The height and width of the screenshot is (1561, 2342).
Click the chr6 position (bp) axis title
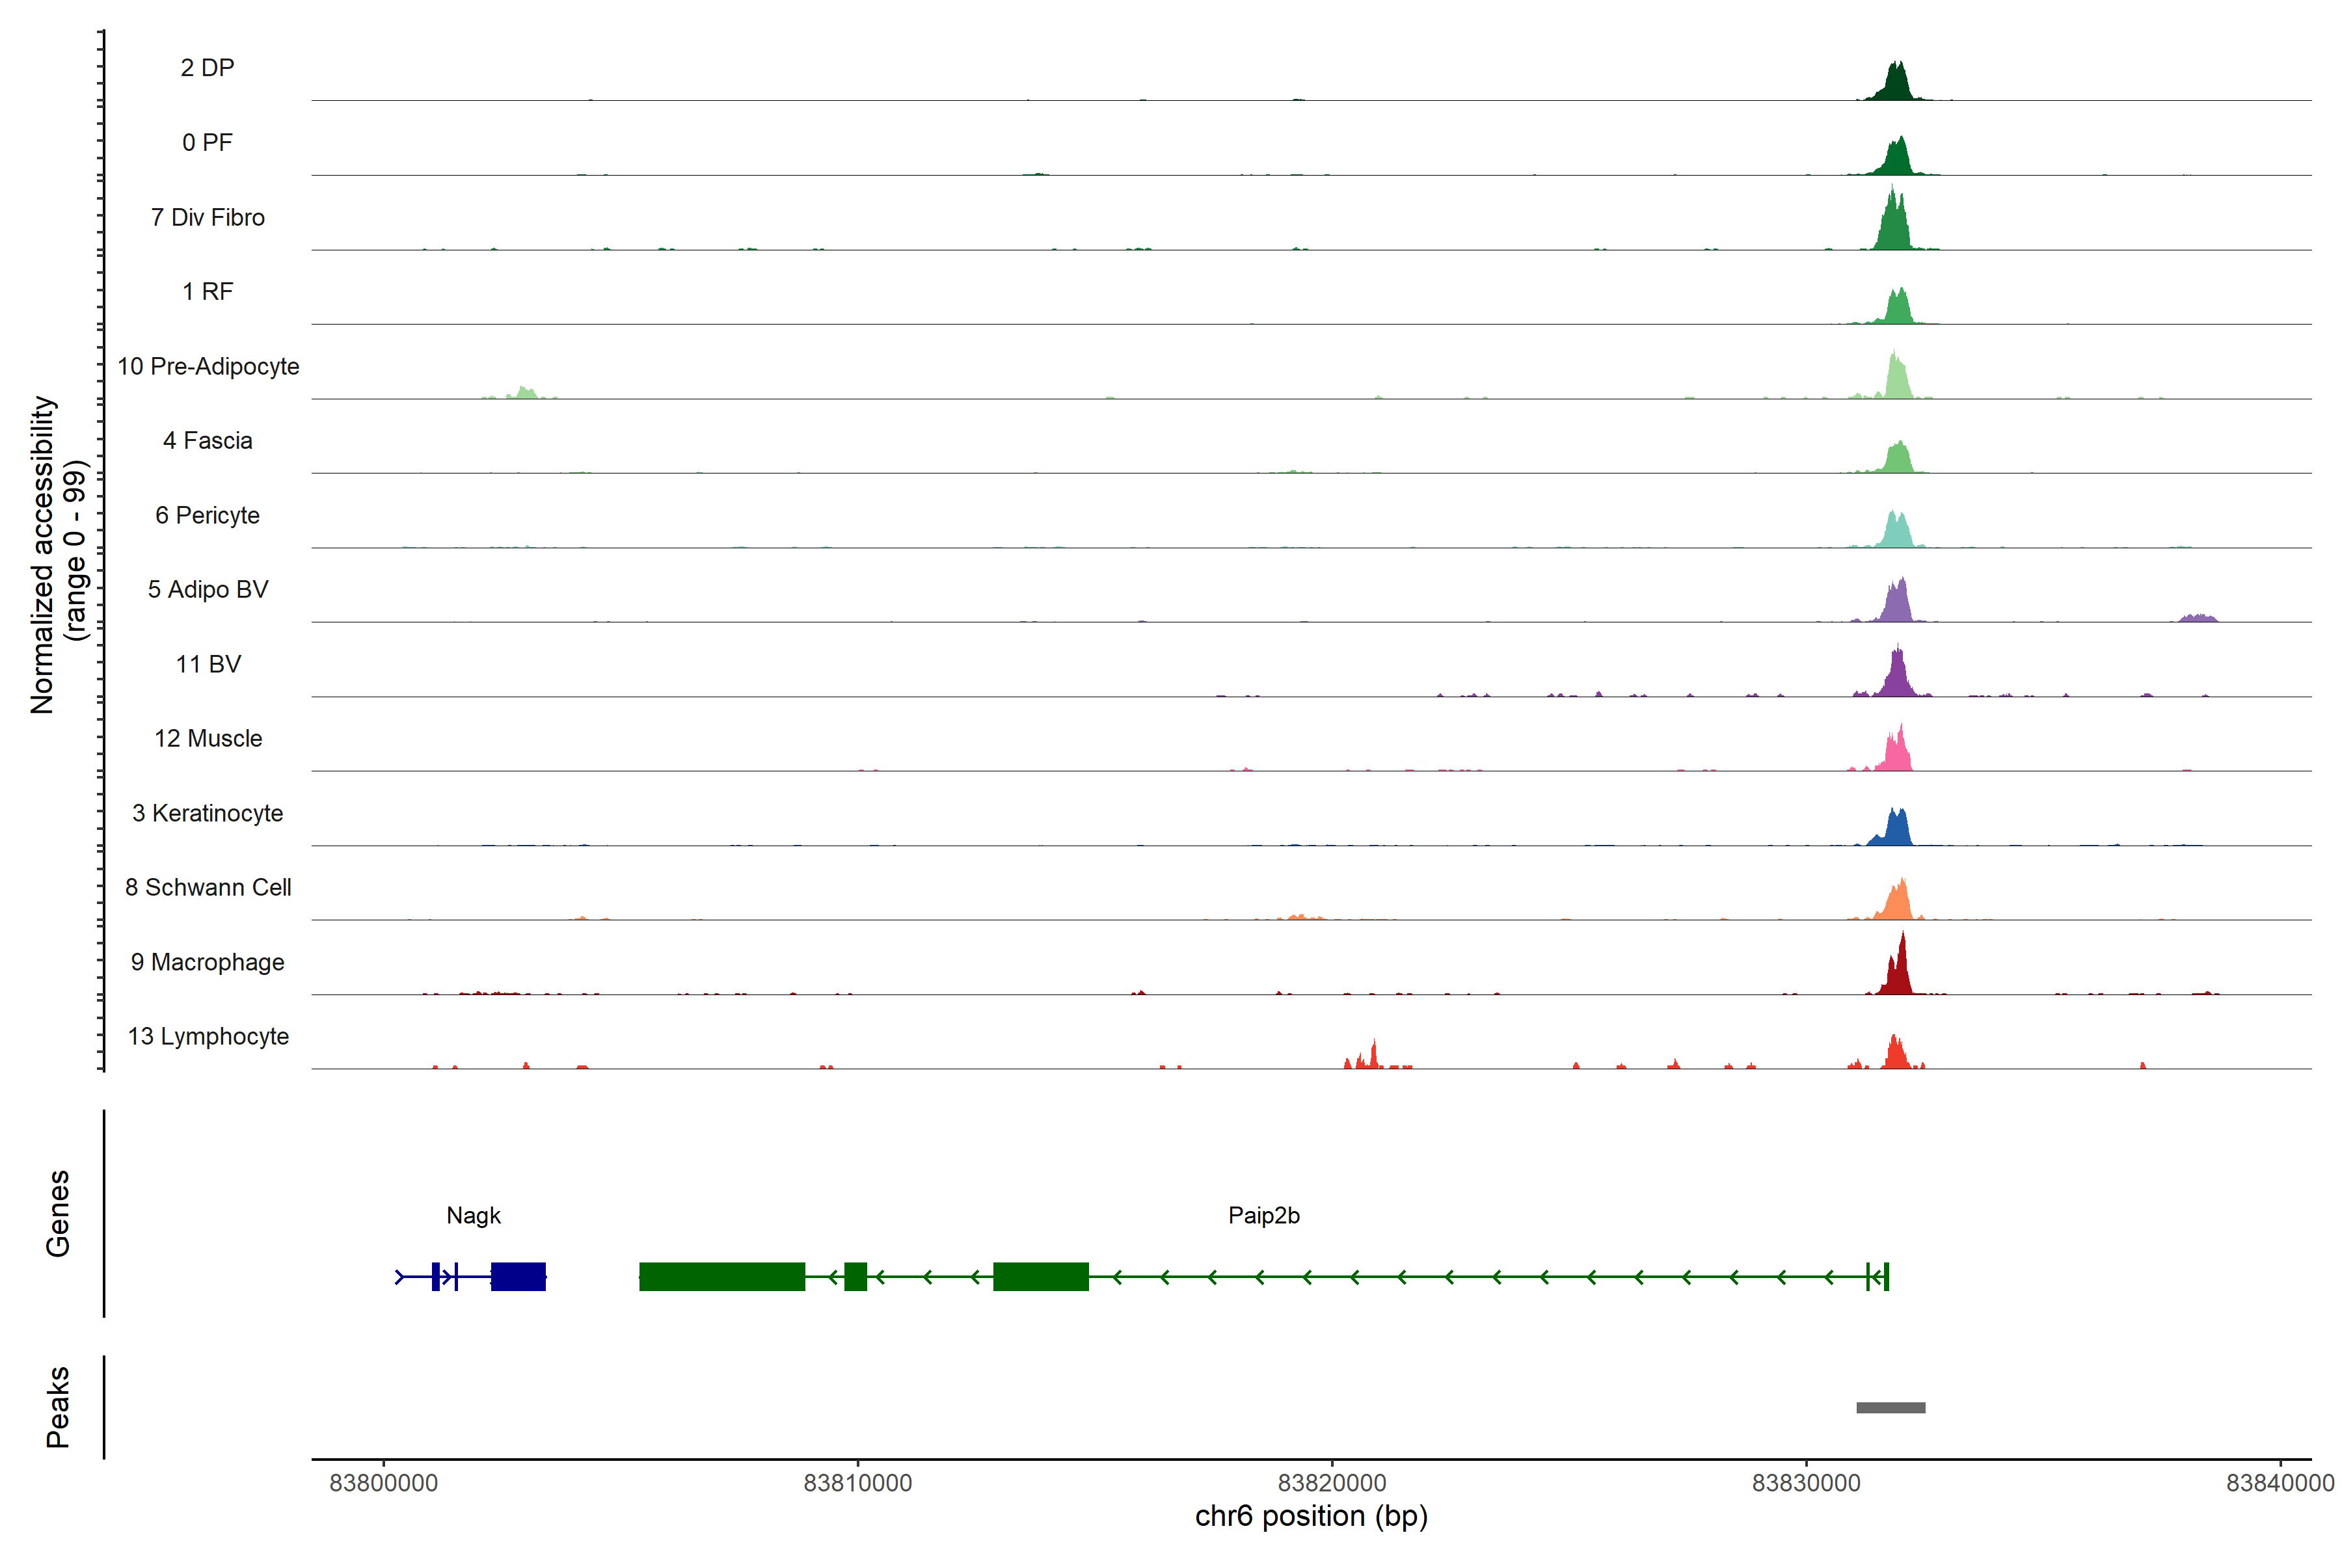(x=1310, y=1516)
